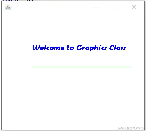This screenshot has width=146, height=131.
Task: Click the Java coffee cup window icon
Action: click(x=8, y=7)
